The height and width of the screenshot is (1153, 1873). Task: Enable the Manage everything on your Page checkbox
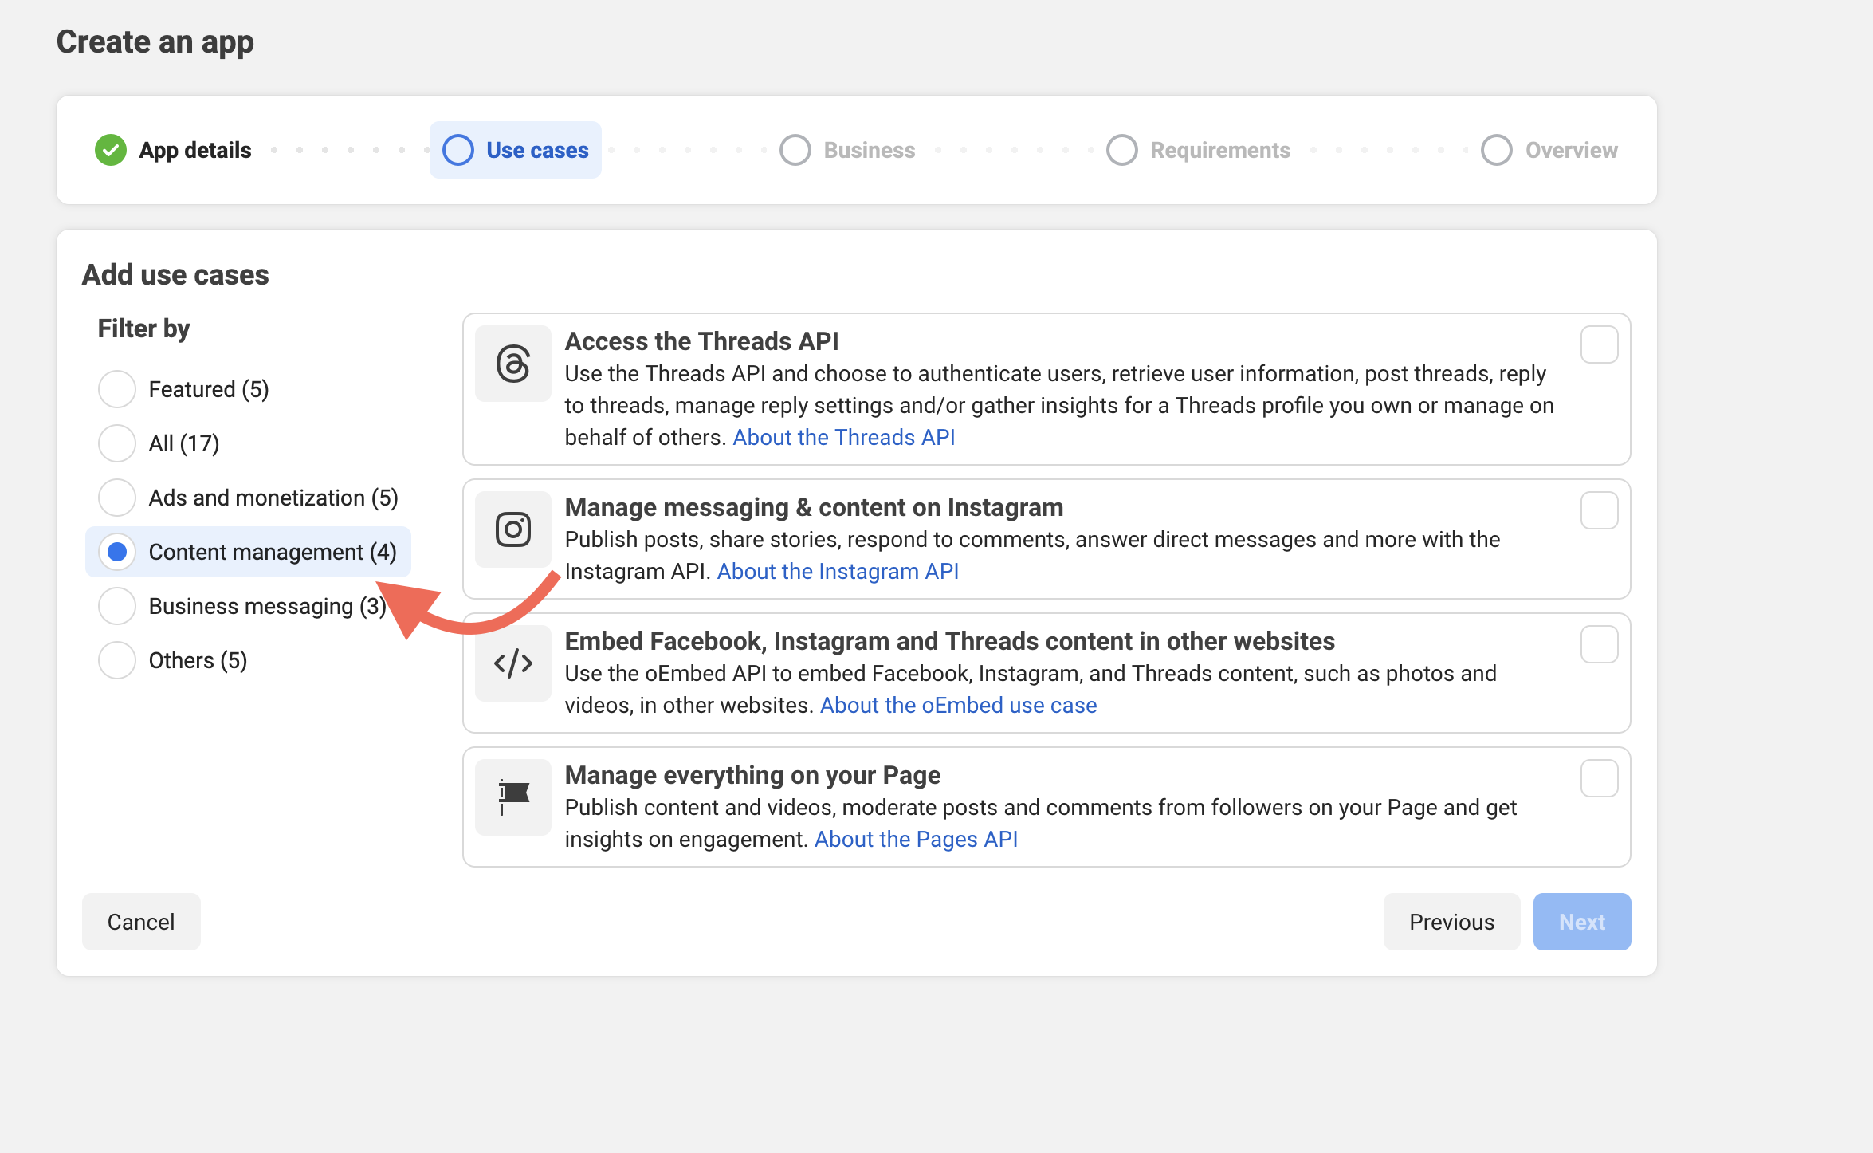1599,778
